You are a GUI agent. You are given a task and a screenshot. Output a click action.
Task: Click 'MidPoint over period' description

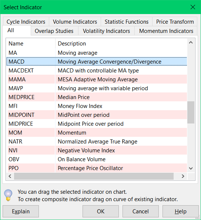84,115
